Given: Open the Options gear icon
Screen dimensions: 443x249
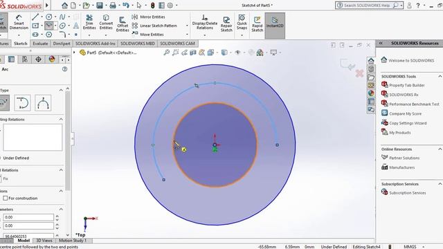Looking at the screenshot, I should (x=170, y=6).
